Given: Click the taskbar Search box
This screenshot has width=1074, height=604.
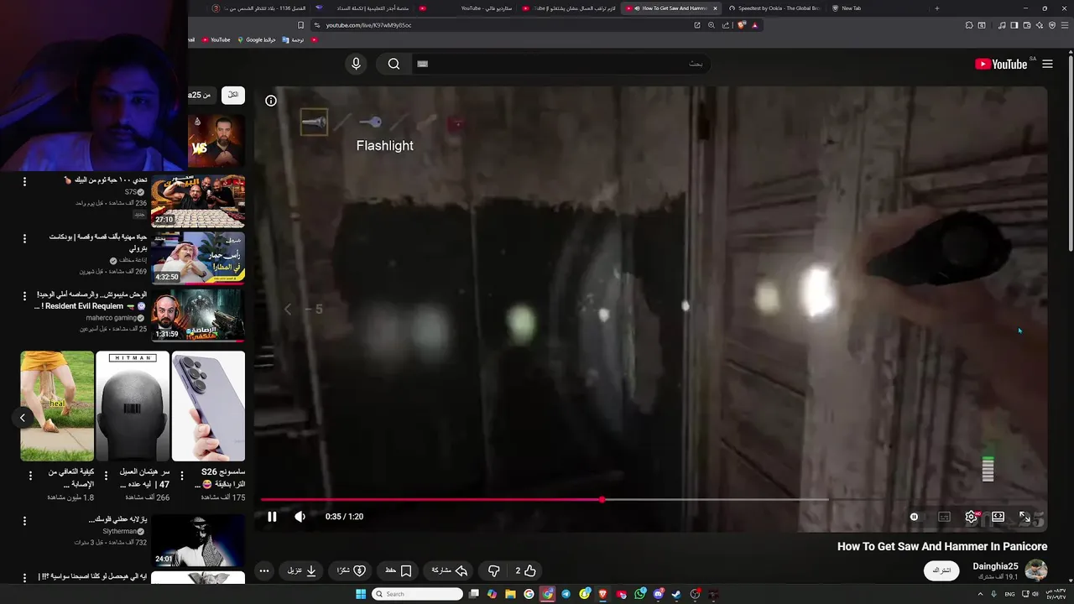Looking at the screenshot, I should click(418, 594).
